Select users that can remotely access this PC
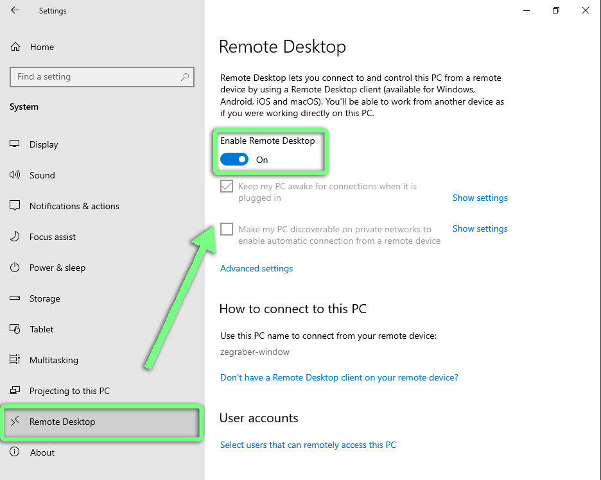 coord(308,445)
